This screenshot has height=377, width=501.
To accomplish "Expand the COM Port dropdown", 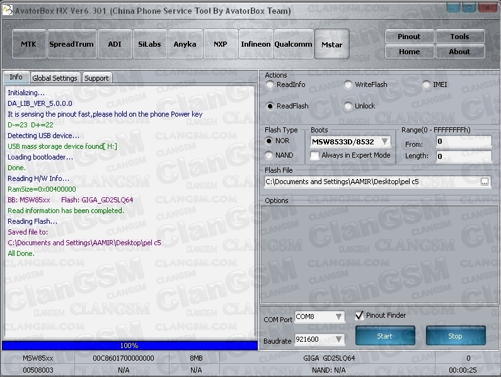I will click(x=338, y=316).
